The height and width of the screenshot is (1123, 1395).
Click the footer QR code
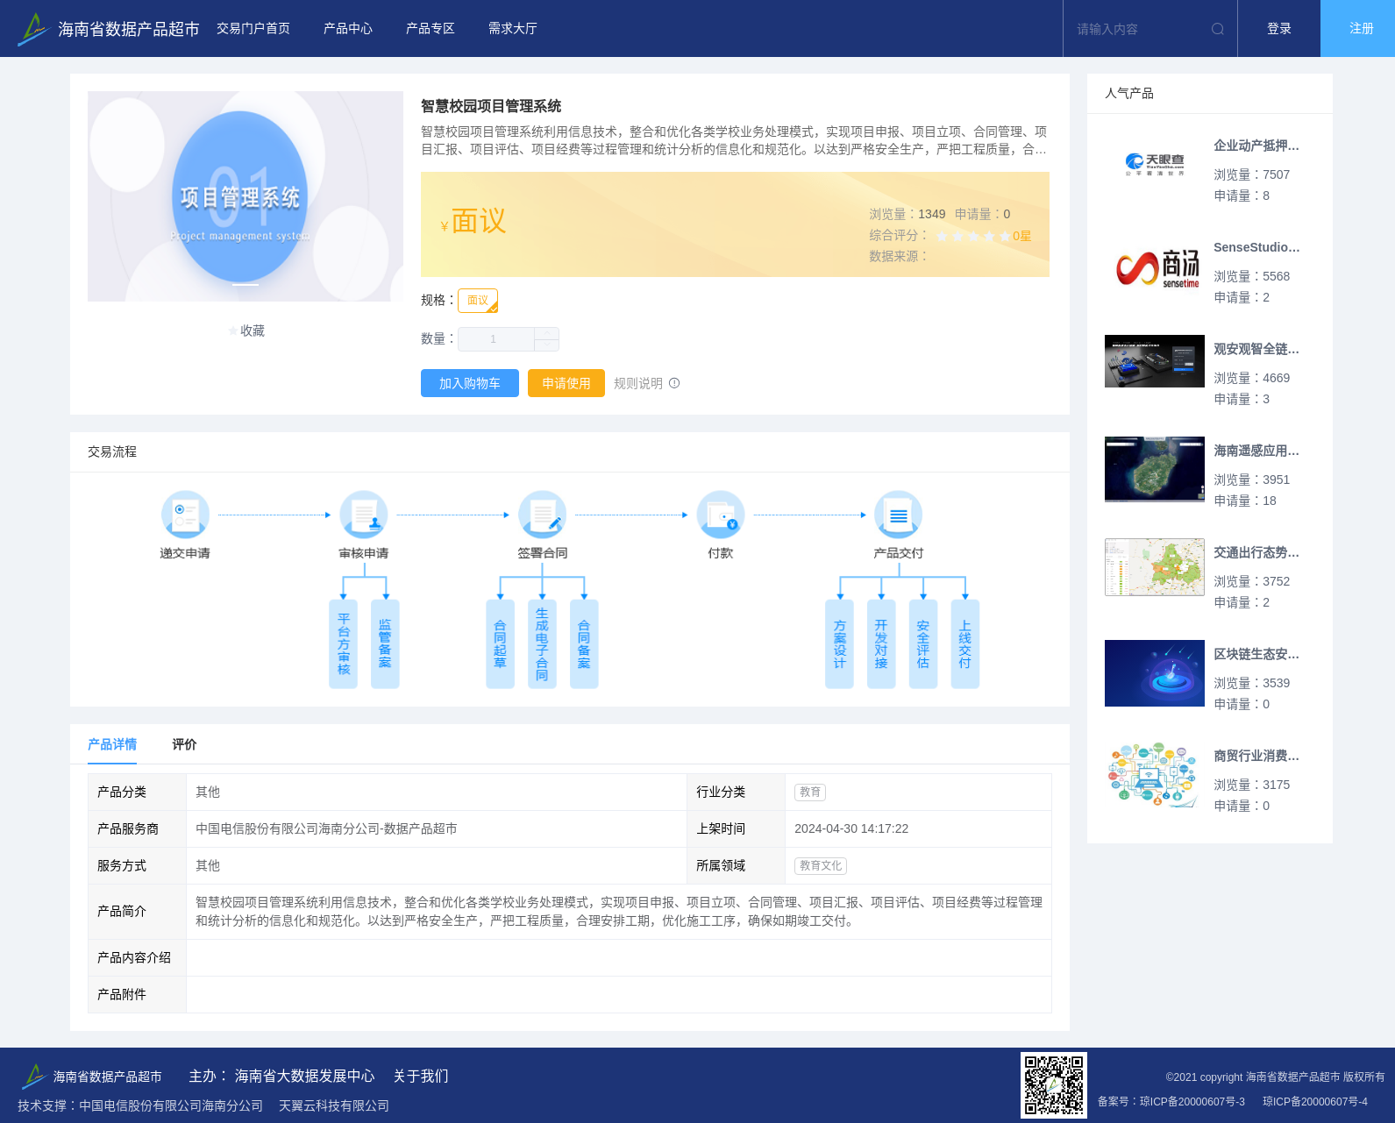[x=1054, y=1085]
